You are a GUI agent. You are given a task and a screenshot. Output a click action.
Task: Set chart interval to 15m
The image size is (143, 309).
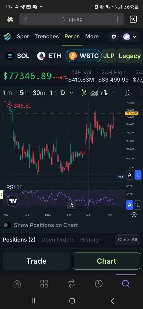(x=22, y=93)
